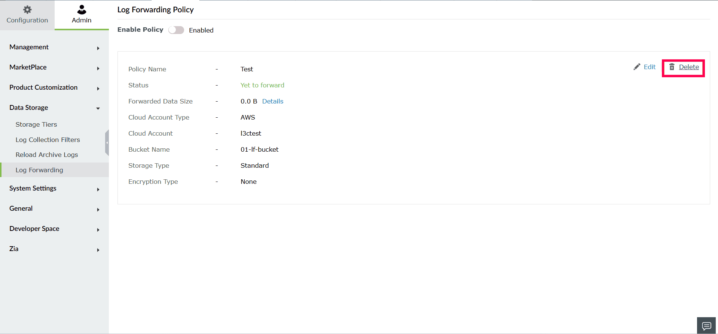Click the '0.0 B' forwarded data size

point(249,101)
